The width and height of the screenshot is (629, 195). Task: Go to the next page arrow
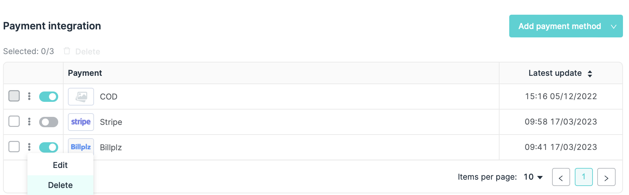click(x=606, y=177)
